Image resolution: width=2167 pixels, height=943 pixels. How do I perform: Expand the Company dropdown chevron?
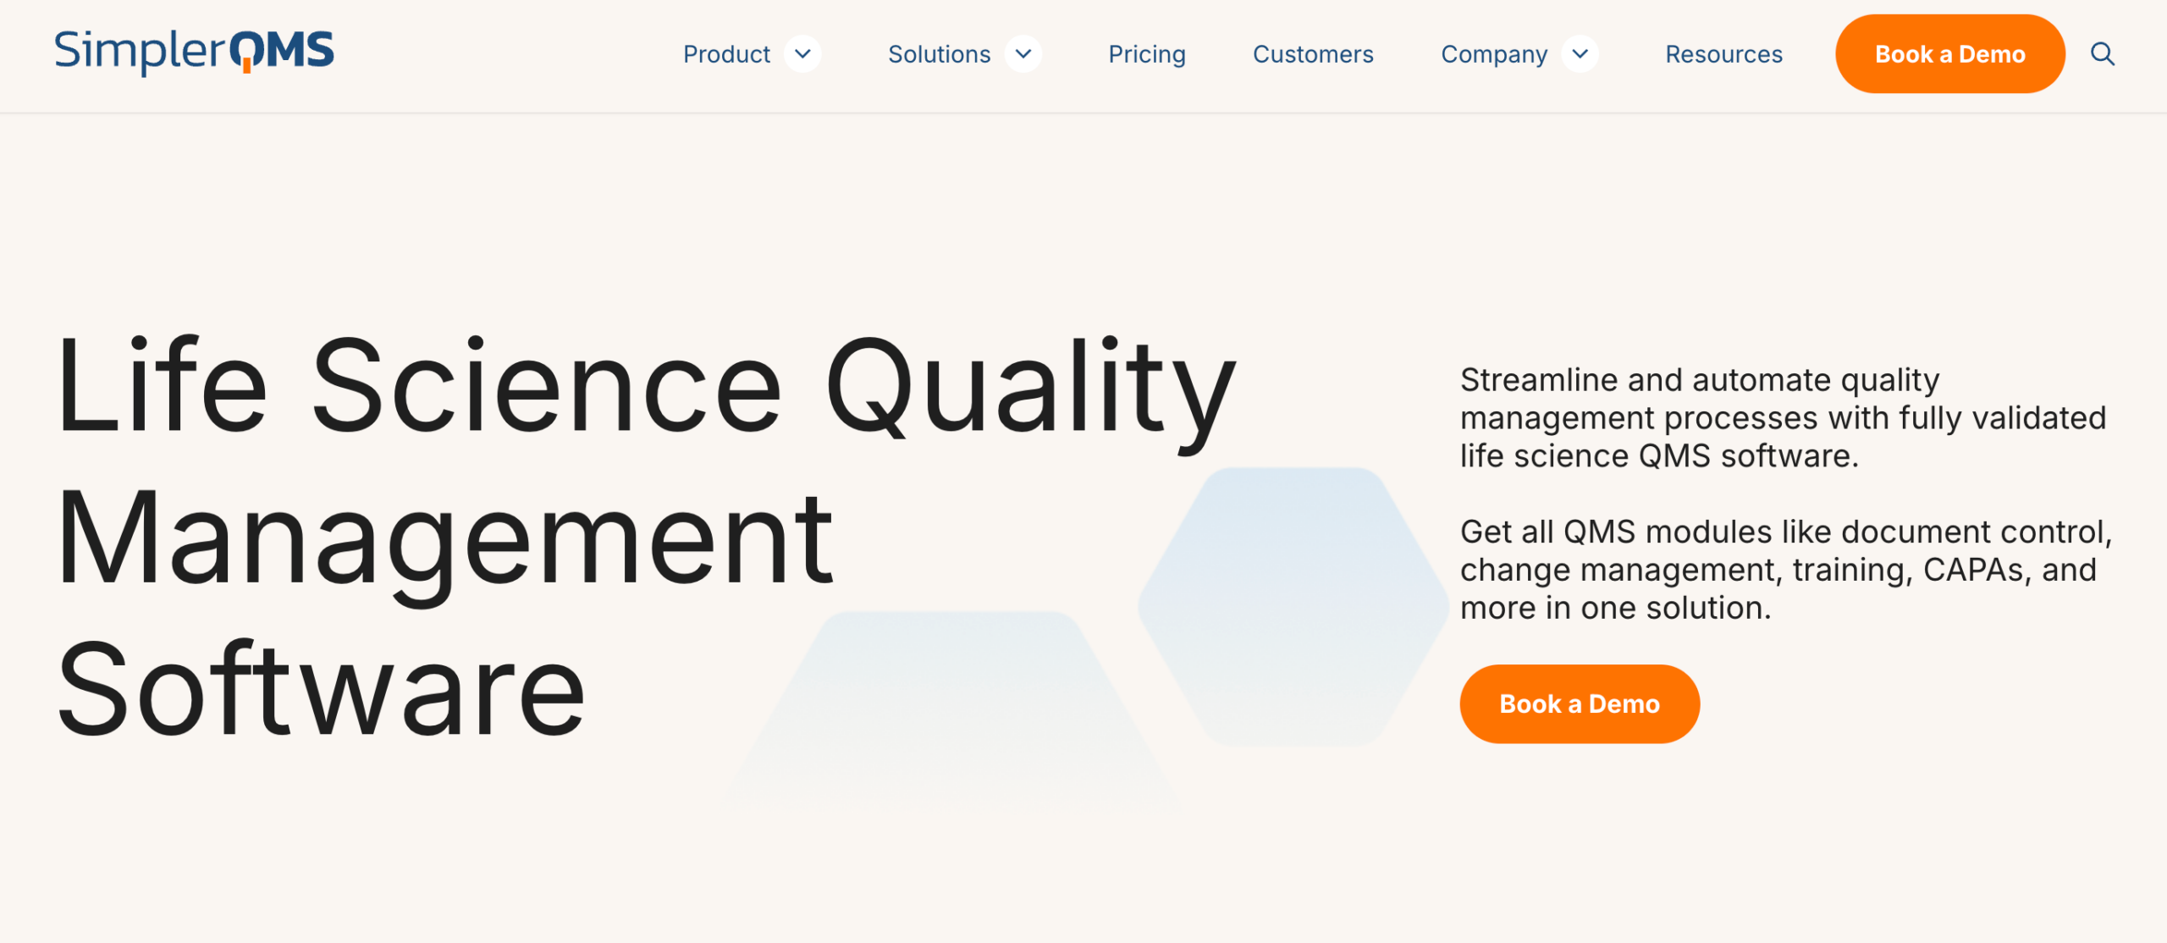tap(1580, 54)
